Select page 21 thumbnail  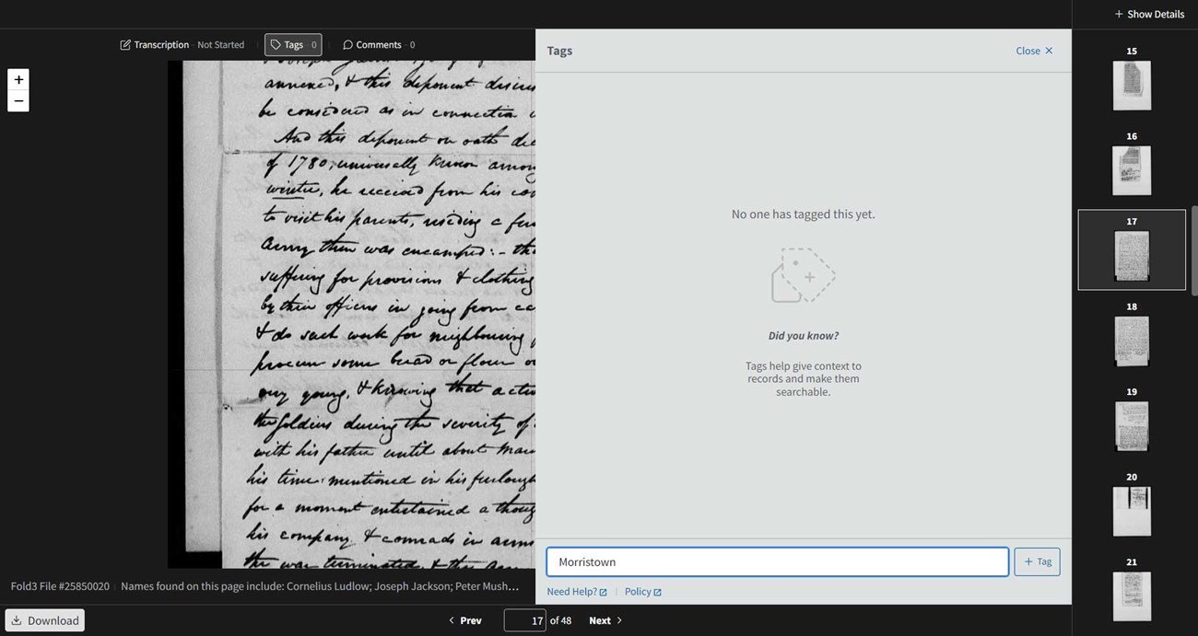pos(1132,596)
